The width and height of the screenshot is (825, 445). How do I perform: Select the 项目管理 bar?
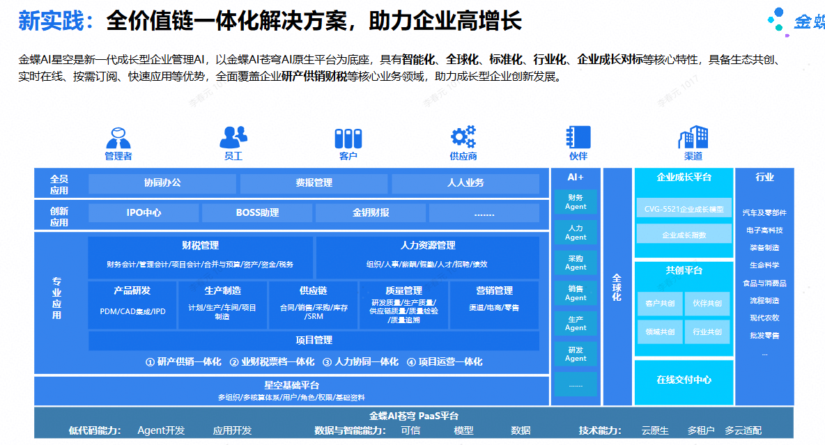coord(314,341)
